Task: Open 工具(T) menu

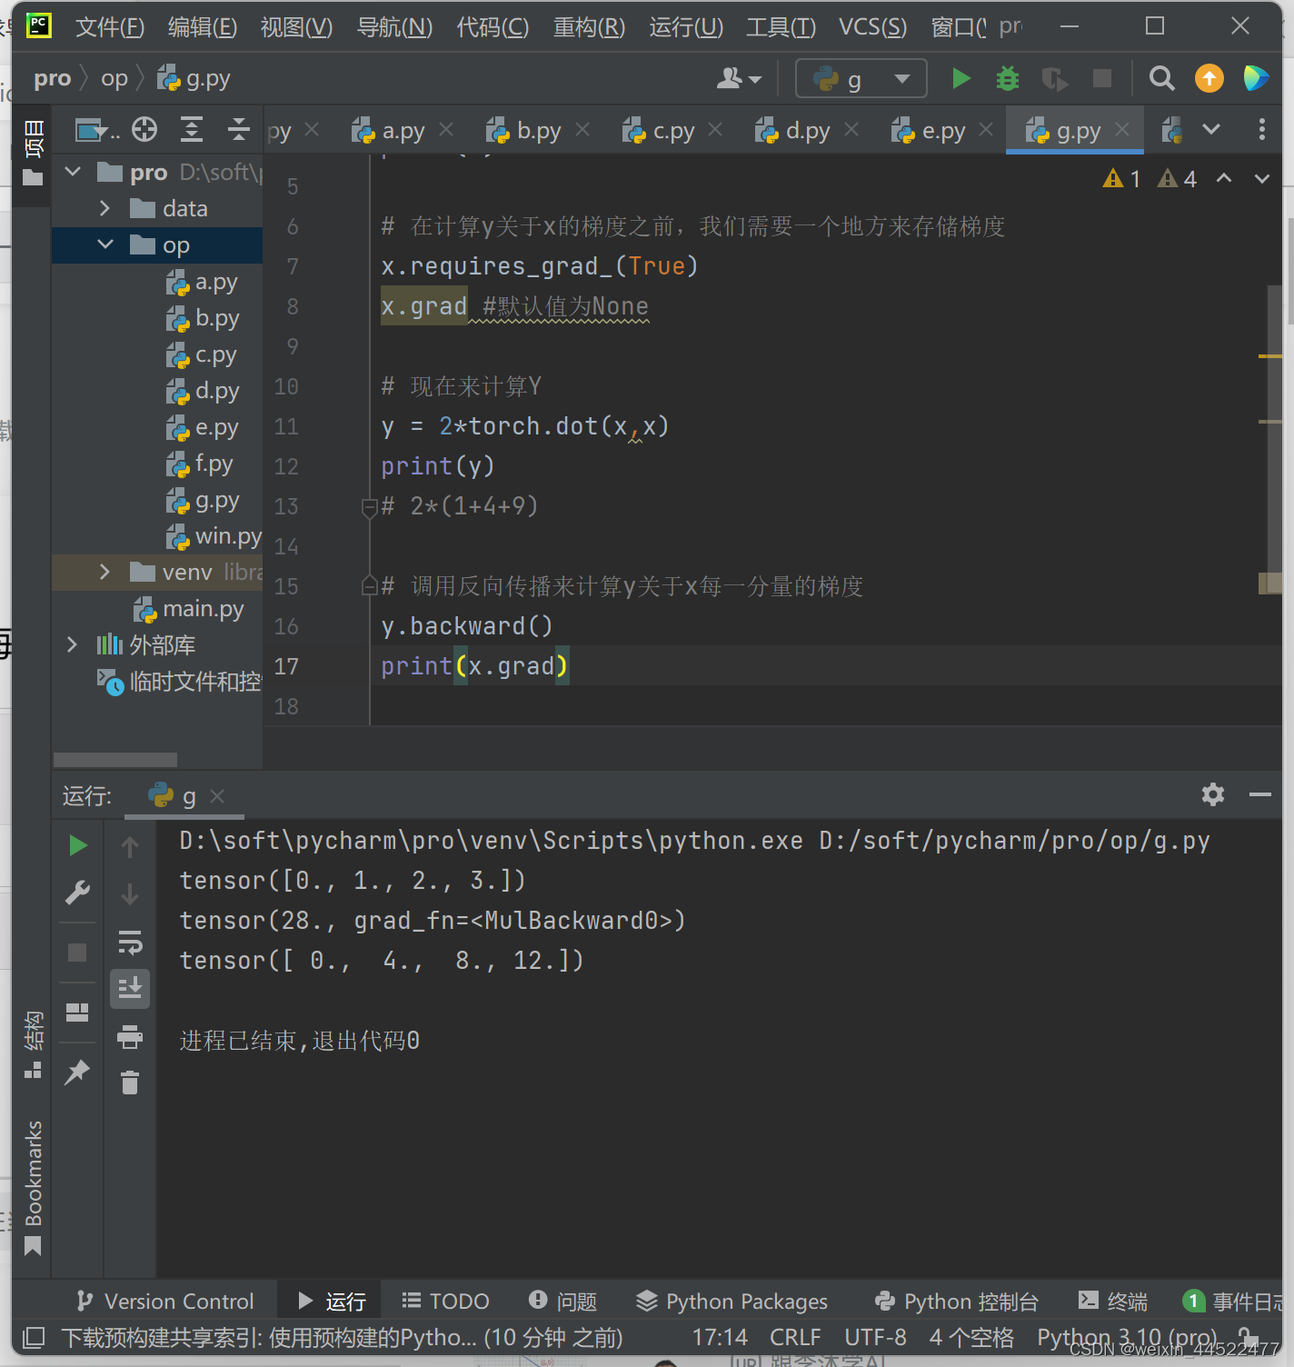Action: coord(781,27)
